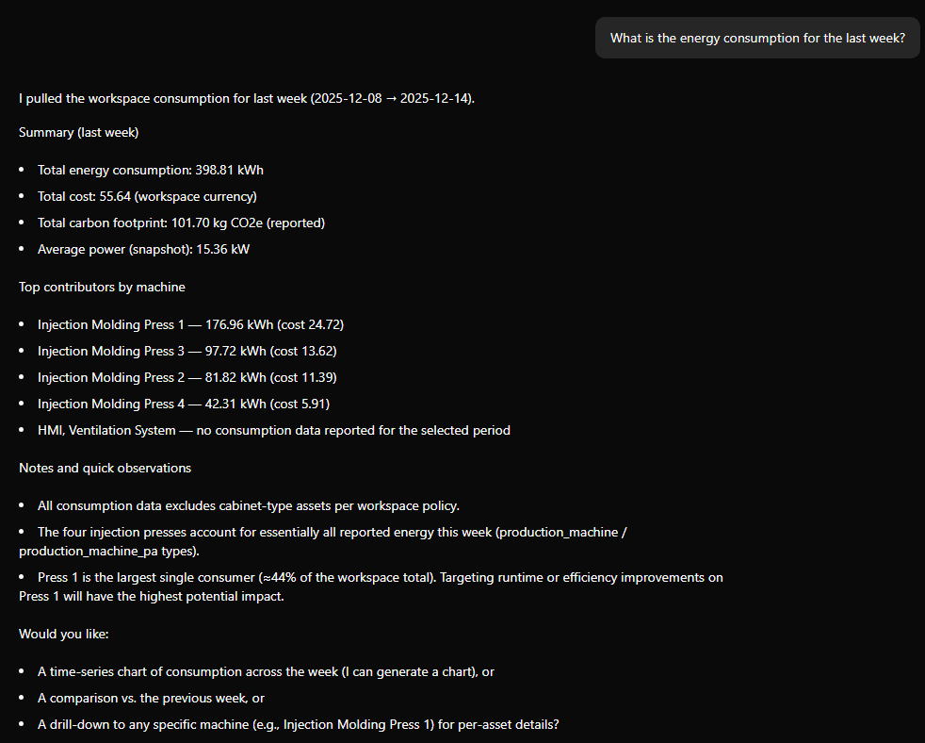Select the Injection Molding Press 4 entry
Image resolution: width=925 pixels, height=743 pixels.
coord(183,404)
